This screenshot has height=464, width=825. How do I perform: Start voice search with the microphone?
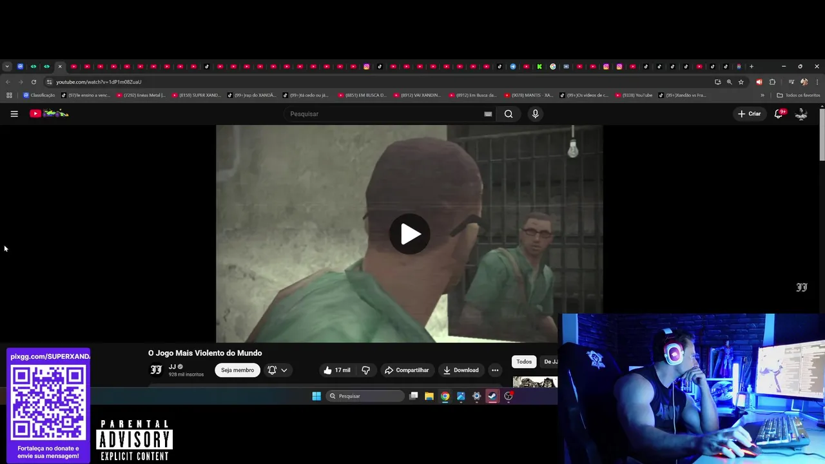[x=535, y=114]
